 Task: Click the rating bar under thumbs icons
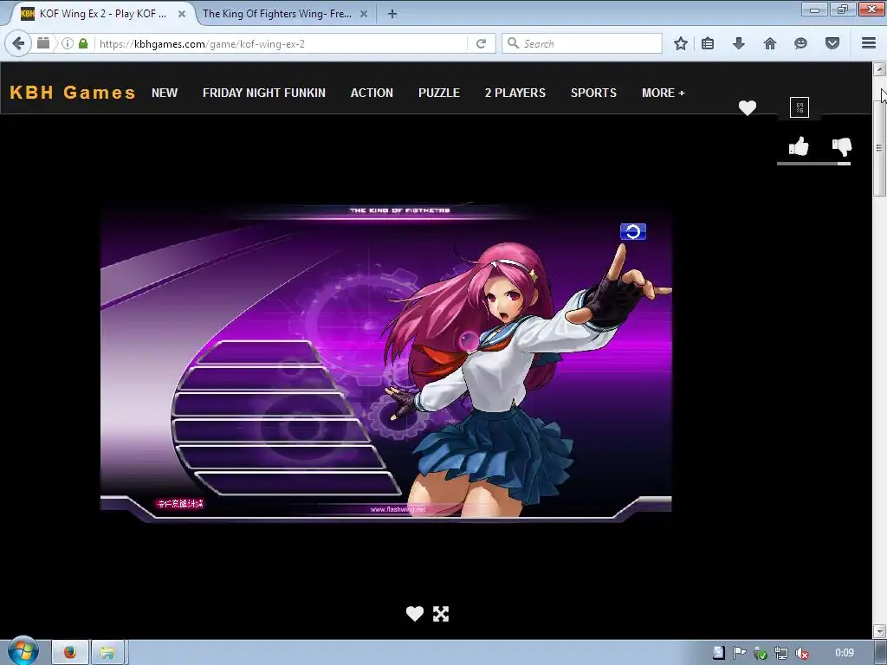[813, 164]
